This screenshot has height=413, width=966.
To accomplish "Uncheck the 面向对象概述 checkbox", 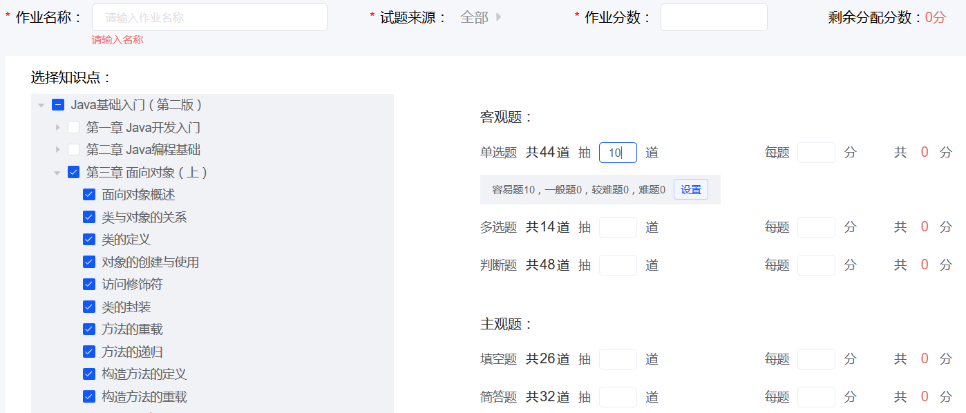I will point(89,195).
